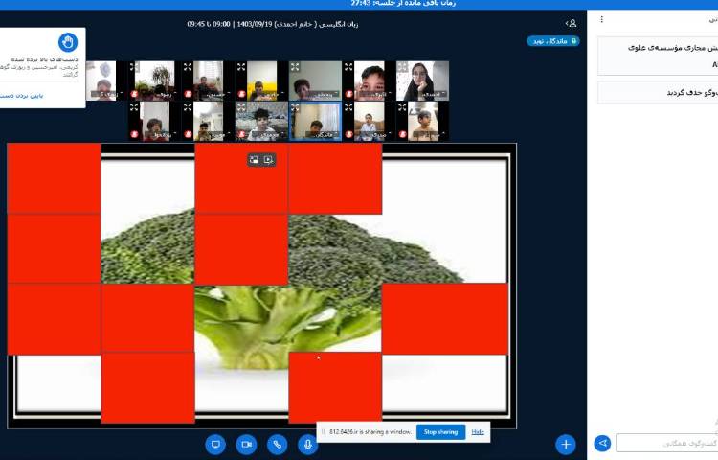Click the participants list icon at top
Screen dimensions: 718x460
pyautogui.click(x=571, y=23)
